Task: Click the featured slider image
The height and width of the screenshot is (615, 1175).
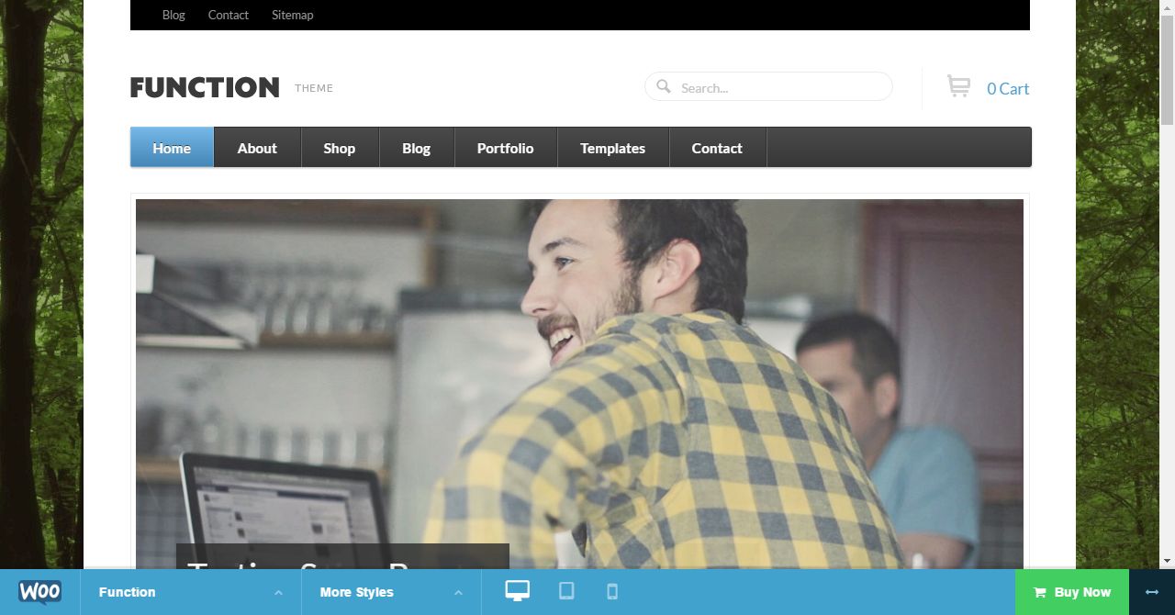Action: (579, 384)
